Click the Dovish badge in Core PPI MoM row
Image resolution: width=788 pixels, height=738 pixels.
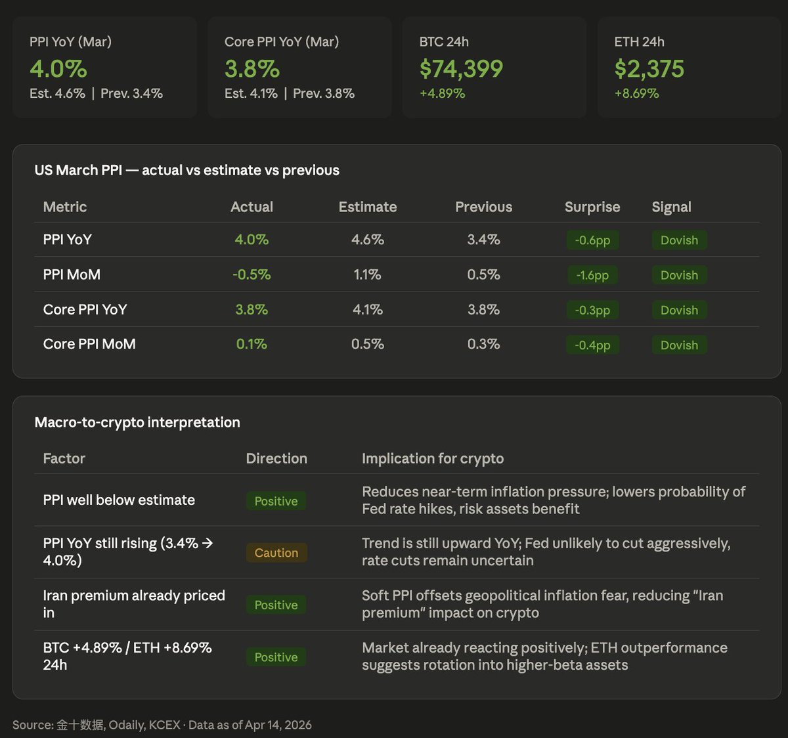tap(679, 345)
